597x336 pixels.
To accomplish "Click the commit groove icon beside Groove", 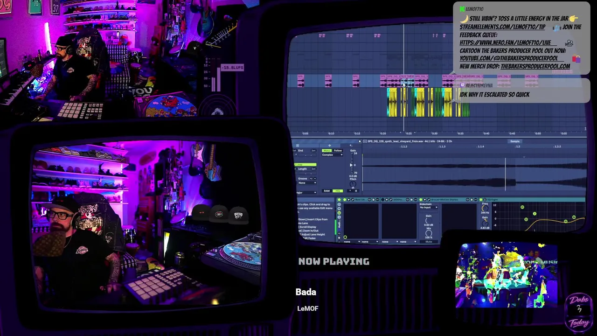I will click(x=315, y=178).
